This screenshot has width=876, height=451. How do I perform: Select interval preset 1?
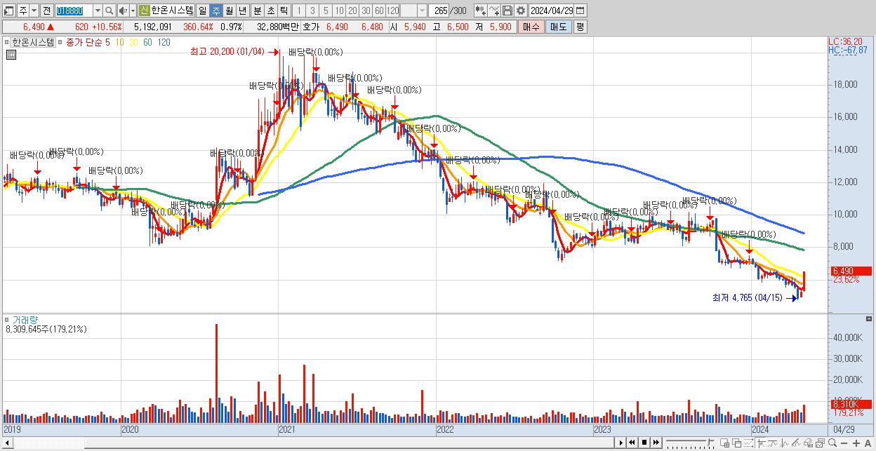click(x=298, y=11)
